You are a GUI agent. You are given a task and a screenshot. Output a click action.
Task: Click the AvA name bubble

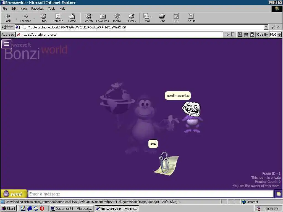(153, 144)
